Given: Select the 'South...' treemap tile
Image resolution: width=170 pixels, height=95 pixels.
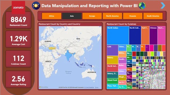Looking at the screenshot, I should pos(122,60).
